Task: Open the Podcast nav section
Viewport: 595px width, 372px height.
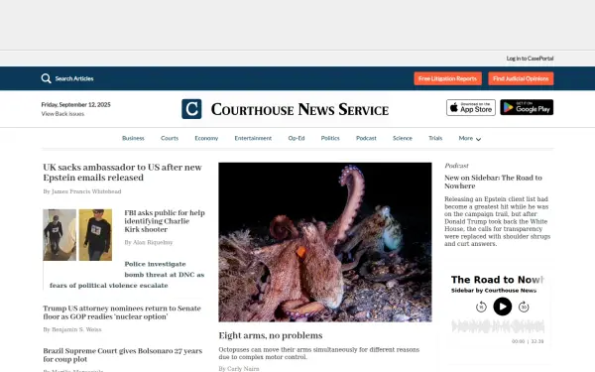Action: click(x=366, y=138)
